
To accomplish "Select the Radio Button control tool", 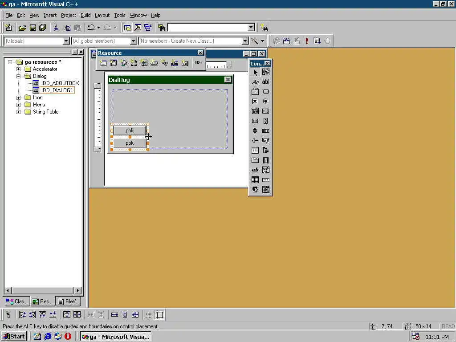I will 265,101.
